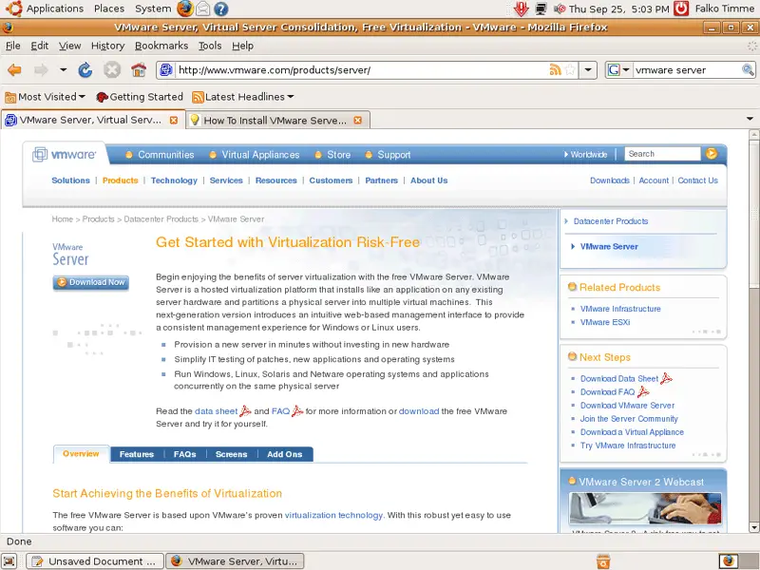Click the volume speaker tray icon
Image resolution: width=760 pixels, height=570 pixels.
(x=560, y=9)
